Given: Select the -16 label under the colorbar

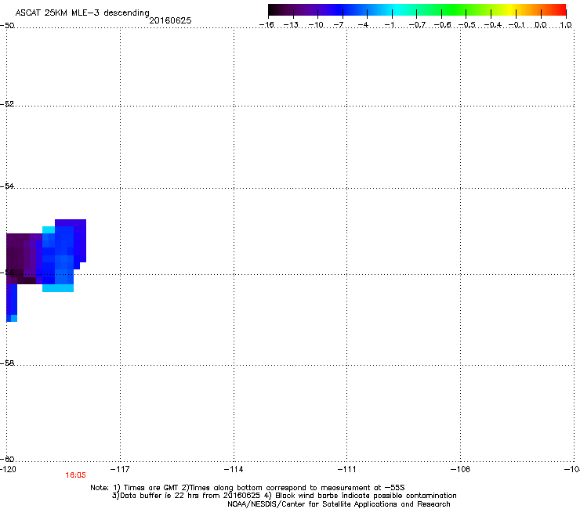Looking at the screenshot, I should 266,25.
